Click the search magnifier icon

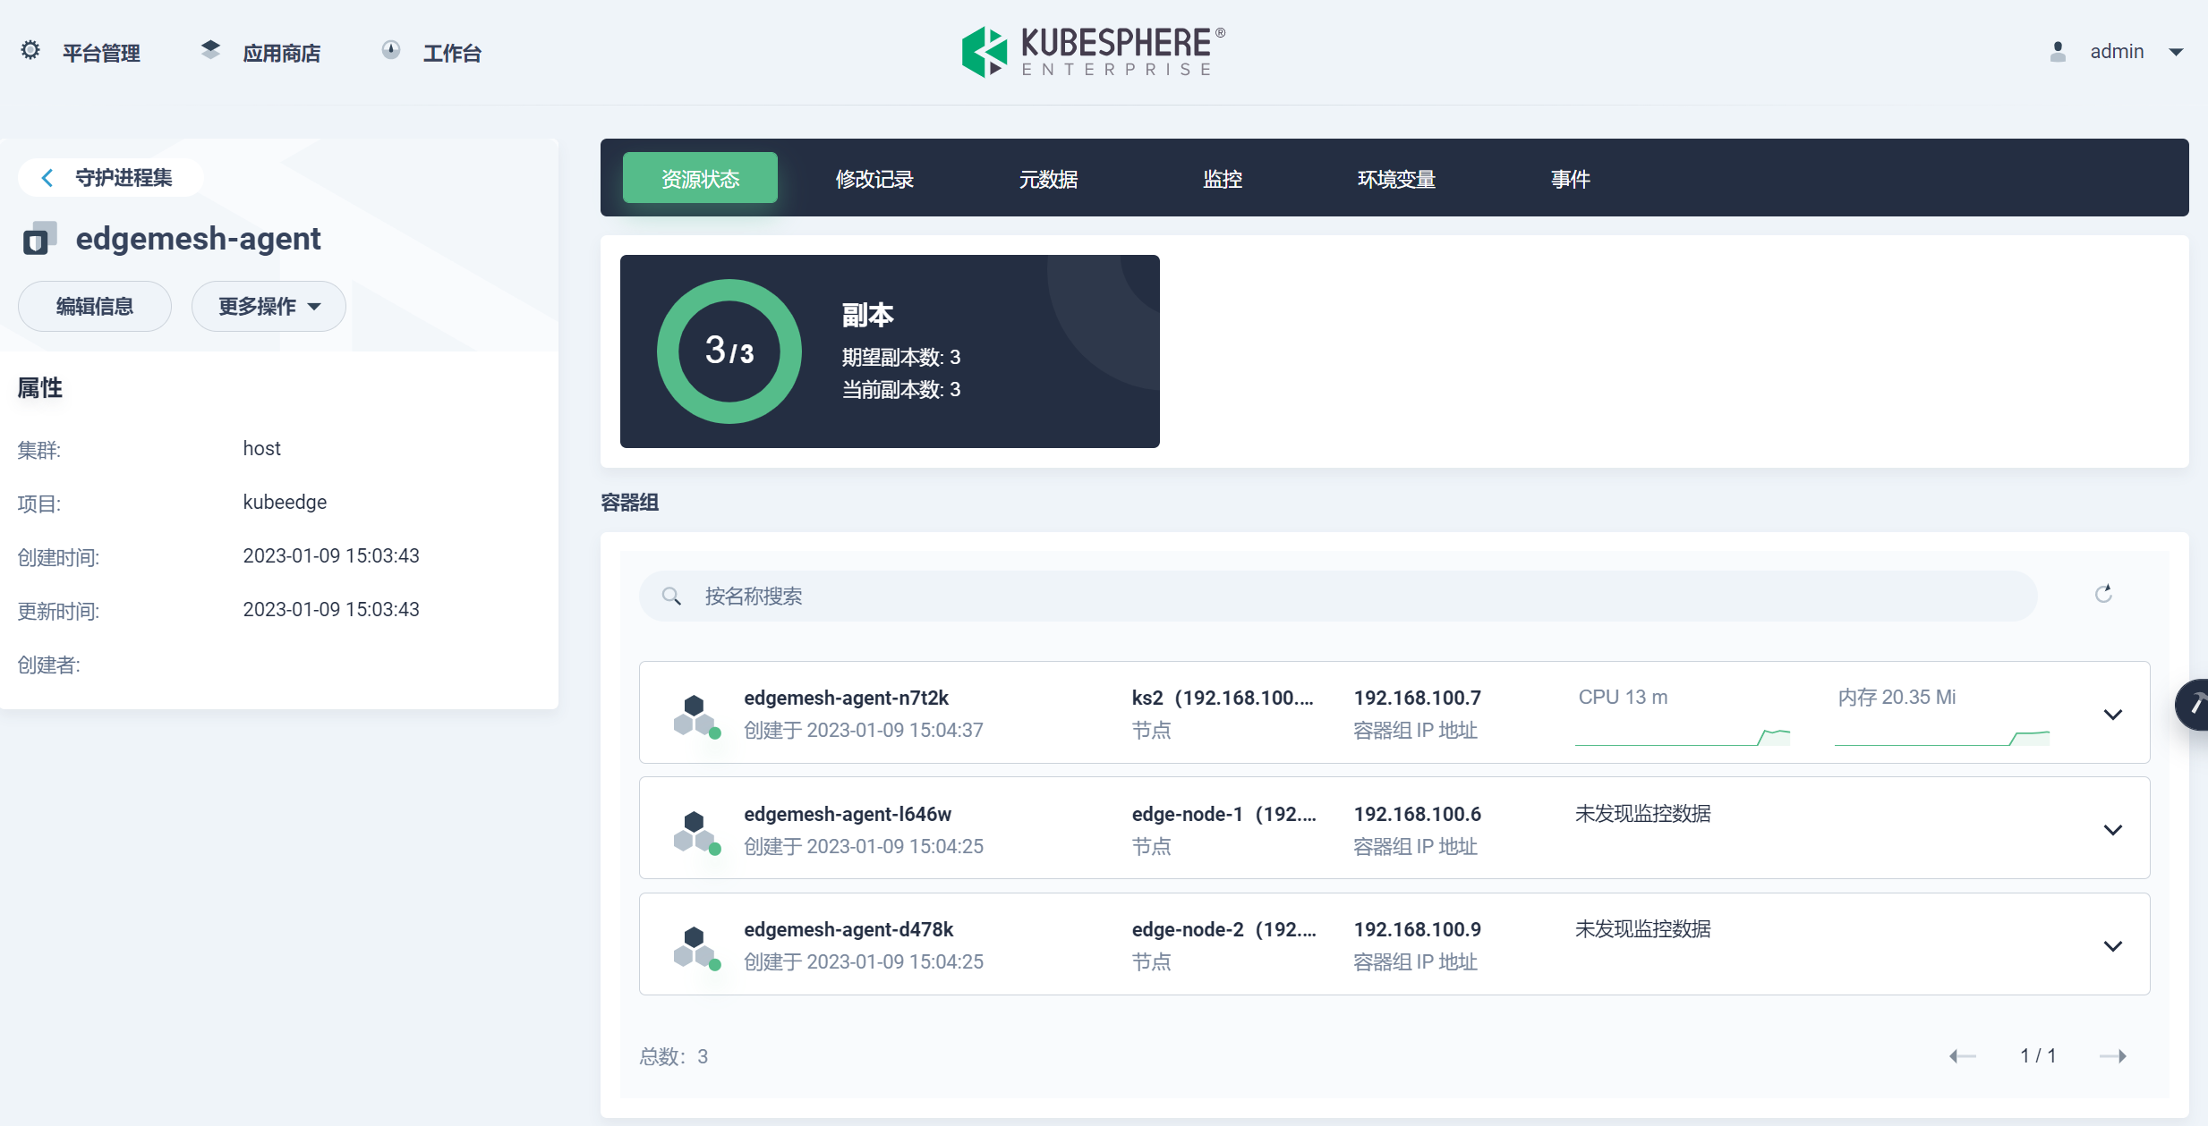click(x=672, y=596)
